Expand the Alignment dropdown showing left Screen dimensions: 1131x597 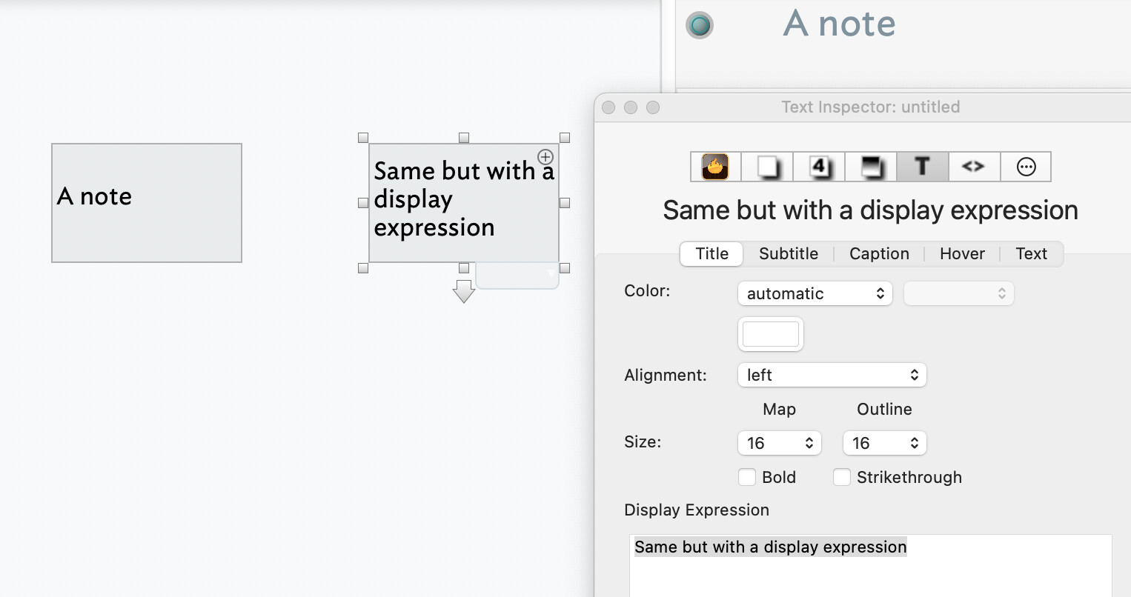(x=832, y=375)
